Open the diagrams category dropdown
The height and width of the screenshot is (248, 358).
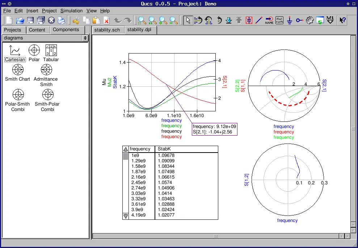click(x=45, y=38)
